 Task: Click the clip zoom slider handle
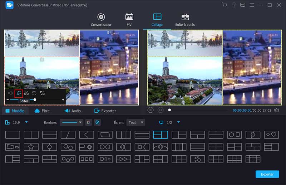[35, 100]
